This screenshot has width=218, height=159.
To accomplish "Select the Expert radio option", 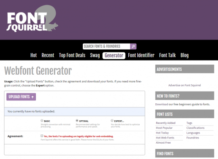I will click(112, 121).
